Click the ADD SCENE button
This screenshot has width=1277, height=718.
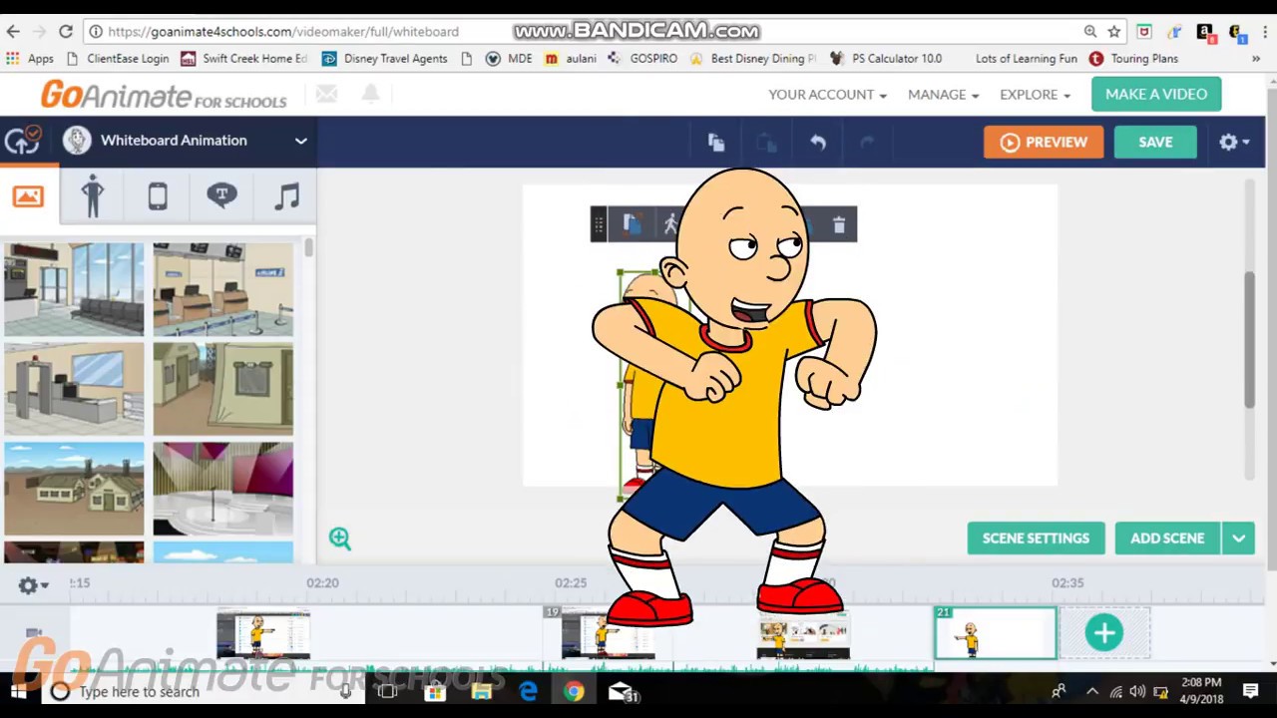coord(1167,538)
